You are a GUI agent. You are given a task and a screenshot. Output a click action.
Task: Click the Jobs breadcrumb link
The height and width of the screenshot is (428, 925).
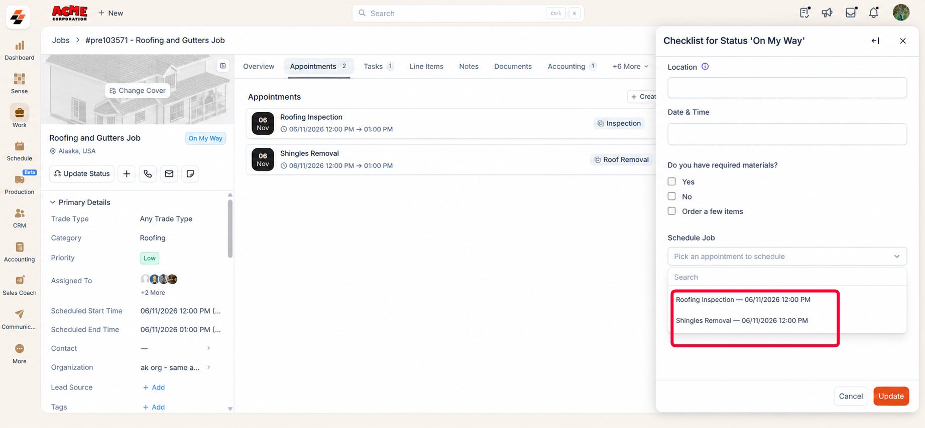61,40
